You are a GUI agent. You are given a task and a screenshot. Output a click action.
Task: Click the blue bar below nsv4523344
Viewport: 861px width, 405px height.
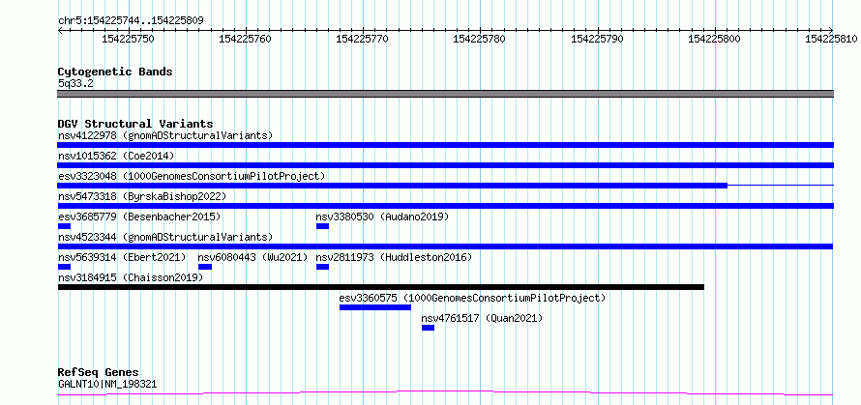[x=446, y=246]
